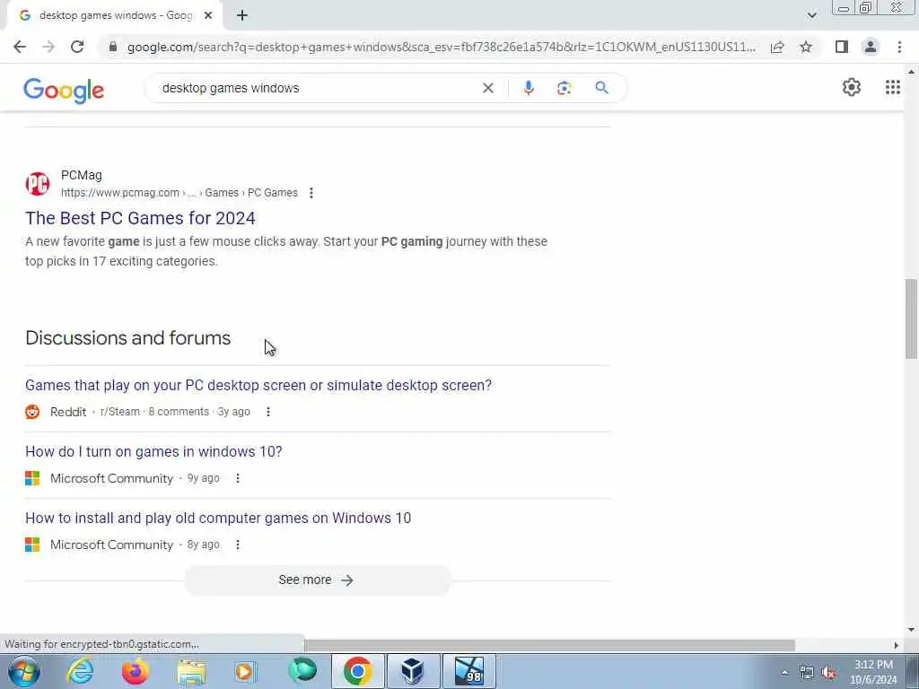Viewport: 919px width, 689px height.
Task: Open VirtualBox from taskbar
Action: point(413,671)
